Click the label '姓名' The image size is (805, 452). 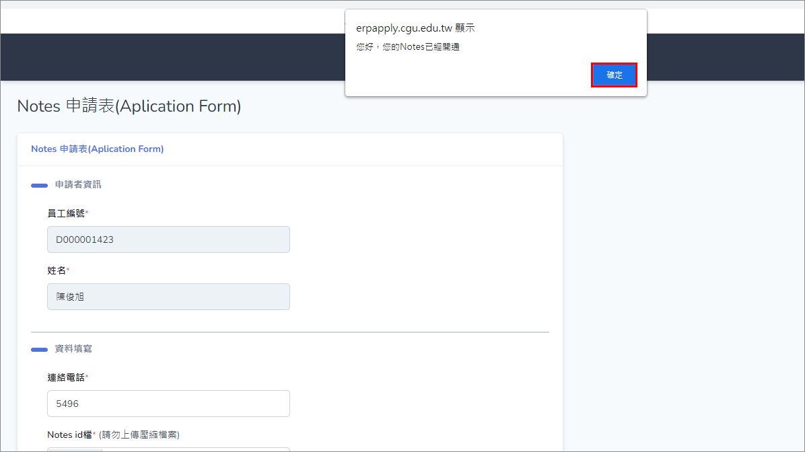point(57,270)
